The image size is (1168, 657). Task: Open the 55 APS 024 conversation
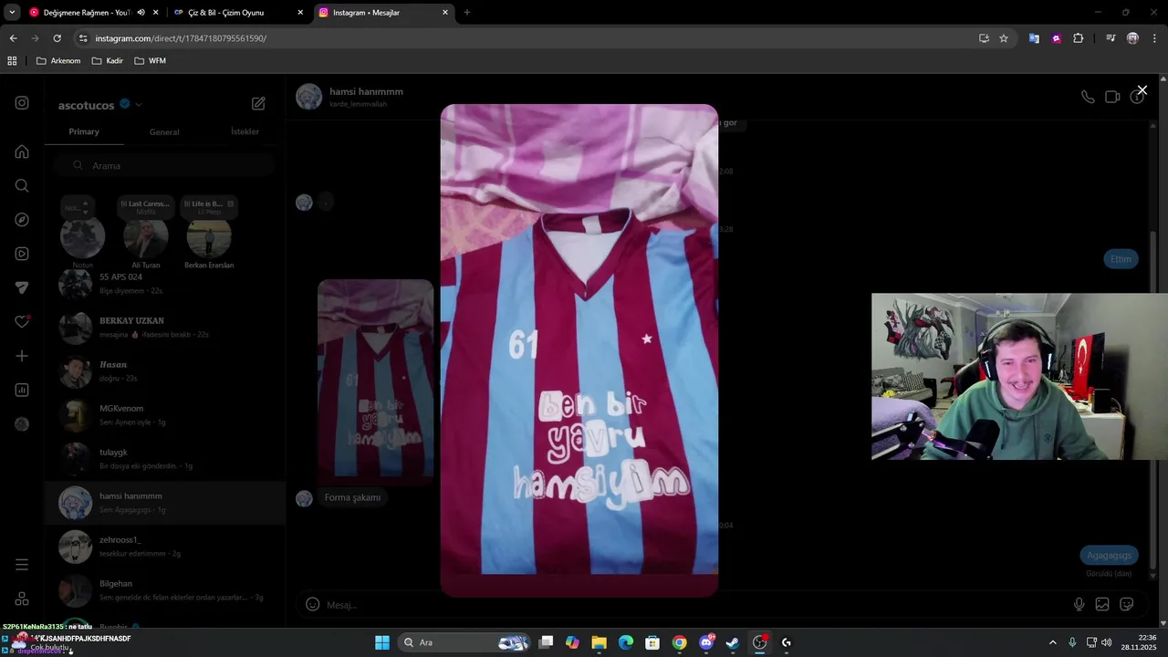click(x=165, y=283)
